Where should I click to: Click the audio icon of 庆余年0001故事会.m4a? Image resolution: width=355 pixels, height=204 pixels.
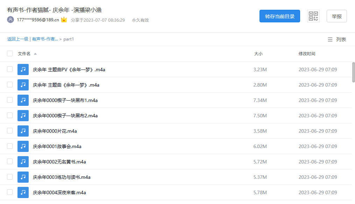pyautogui.click(x=23, y=146)
